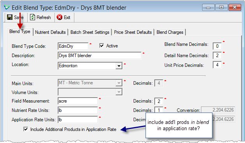Screen dimensions: 245x143
Task: Click the Description field containing Drys 8MT blender
Action: (100, 56)
